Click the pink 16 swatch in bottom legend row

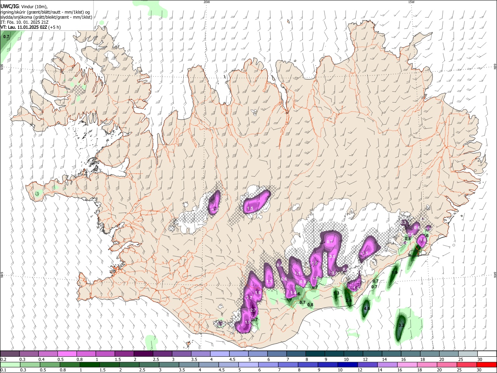407,365
